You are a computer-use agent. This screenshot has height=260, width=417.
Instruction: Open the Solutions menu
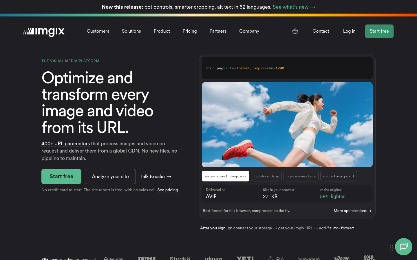coord(131,31)
